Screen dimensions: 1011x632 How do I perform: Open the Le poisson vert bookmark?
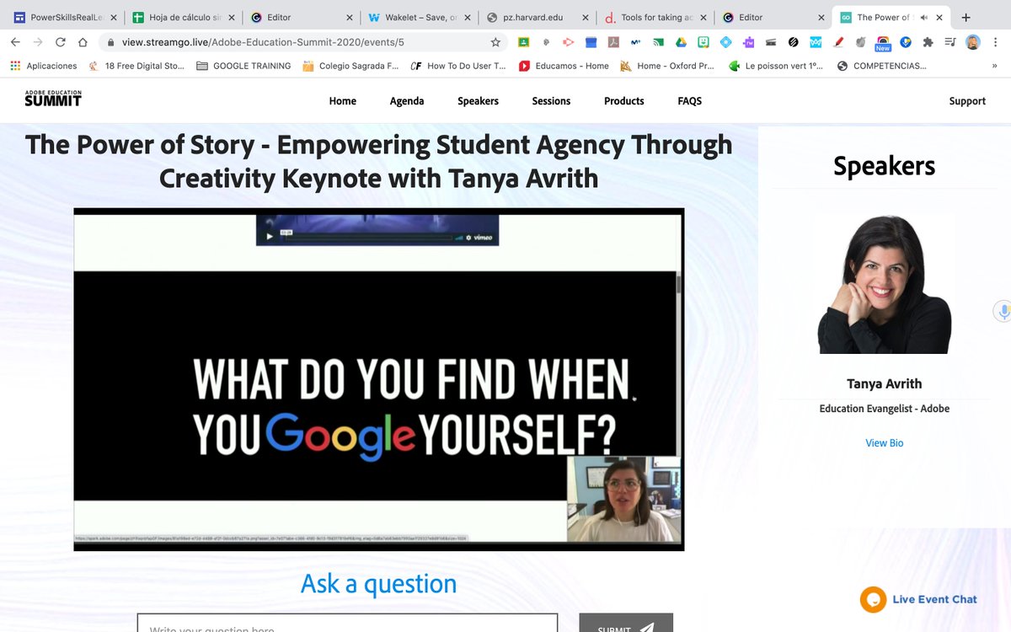[x=776, y=66]
